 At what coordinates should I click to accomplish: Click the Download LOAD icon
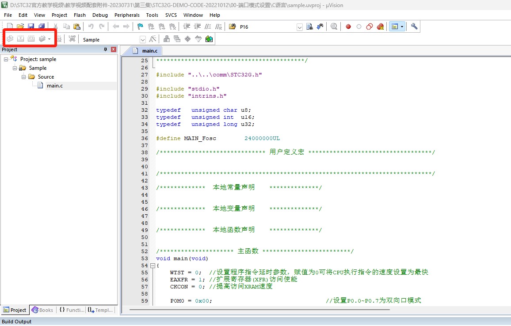[72, 39]
